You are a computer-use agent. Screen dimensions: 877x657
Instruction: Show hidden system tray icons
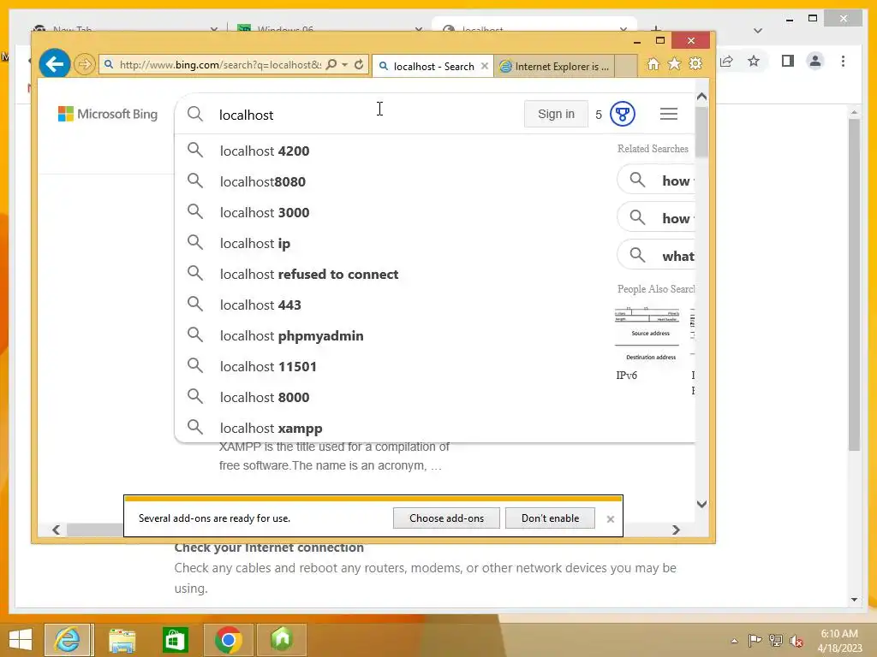(734, 641)
